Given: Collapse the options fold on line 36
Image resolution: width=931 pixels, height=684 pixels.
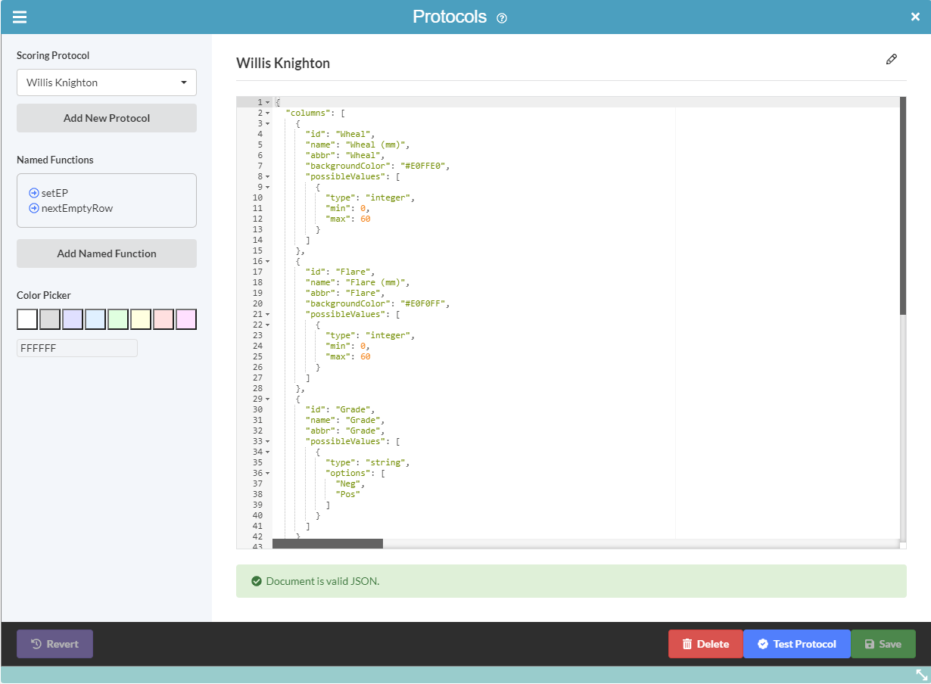Looking at the screenshot, I should coord(267,473).
